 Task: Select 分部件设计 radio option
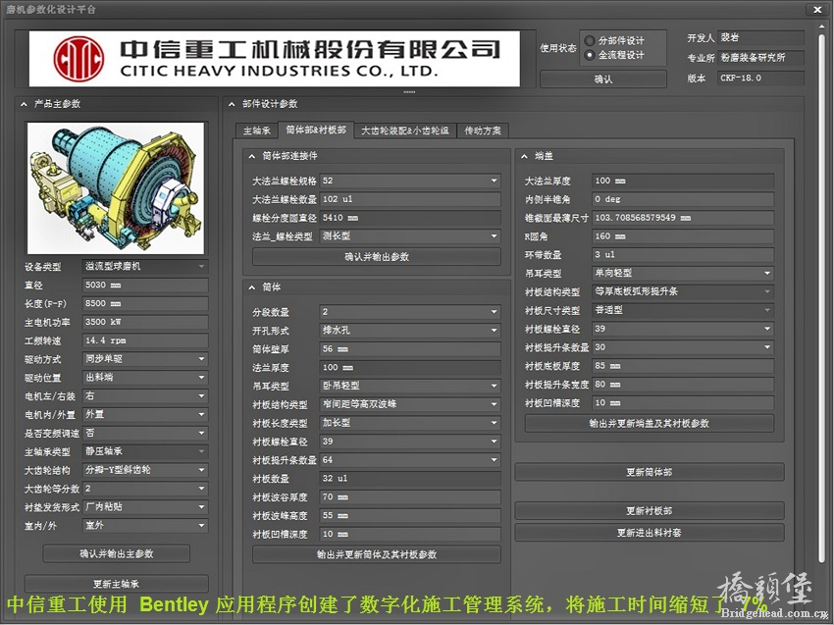(590, 41)
